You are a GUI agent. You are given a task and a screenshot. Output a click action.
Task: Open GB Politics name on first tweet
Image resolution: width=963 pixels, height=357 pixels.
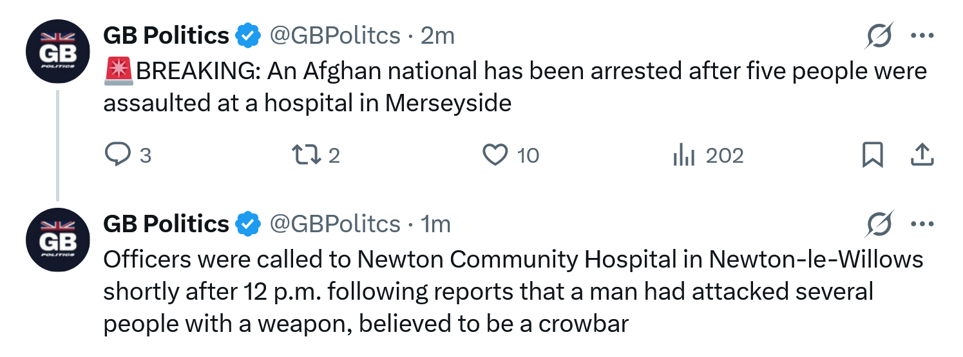point(166,36)
